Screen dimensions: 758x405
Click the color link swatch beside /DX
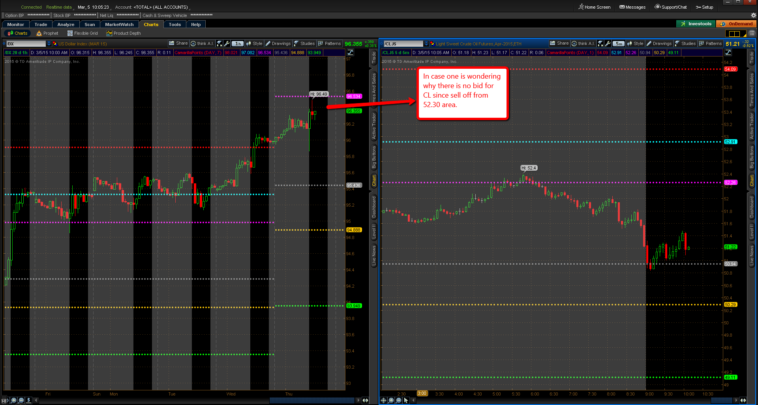[x=55, y=44]
